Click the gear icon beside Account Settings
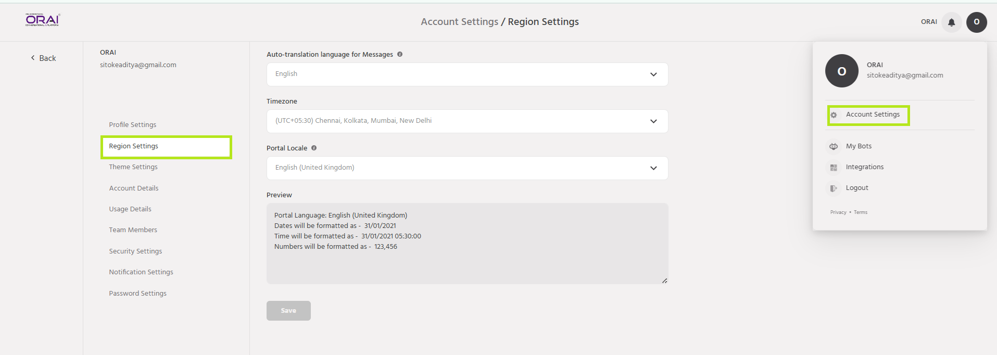 [x=834, y=115]
